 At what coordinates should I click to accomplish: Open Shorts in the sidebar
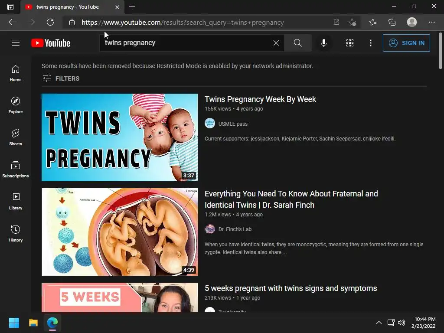16,137
